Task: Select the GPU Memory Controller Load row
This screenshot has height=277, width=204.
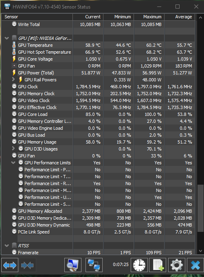Action: click(98, 121)
